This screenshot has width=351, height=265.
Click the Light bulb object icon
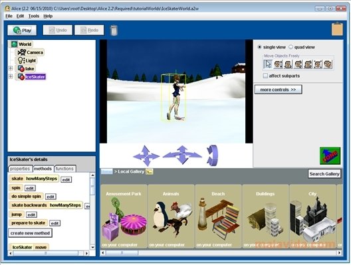(x=21, y=60)
